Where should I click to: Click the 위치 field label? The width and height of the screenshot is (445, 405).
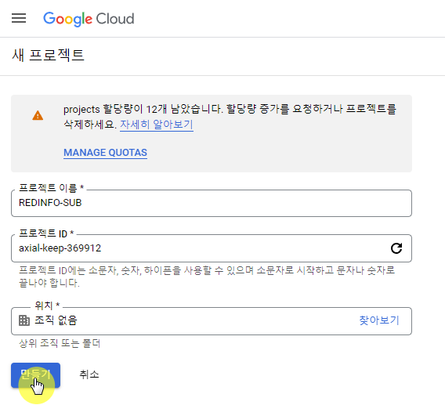(47, 306)
